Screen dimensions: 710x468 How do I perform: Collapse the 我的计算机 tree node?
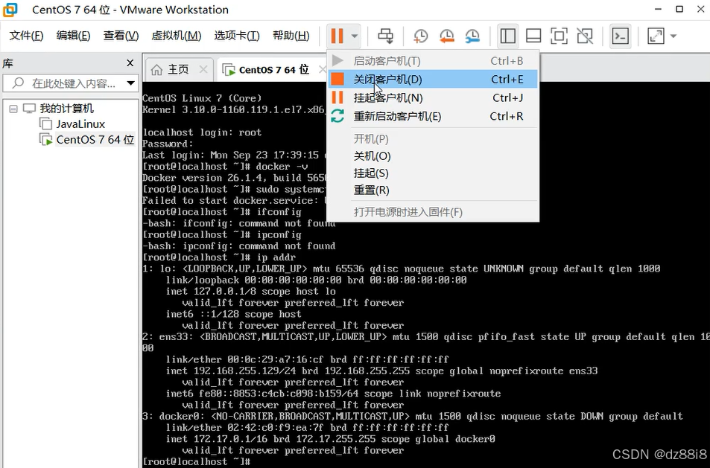point(13,109)
